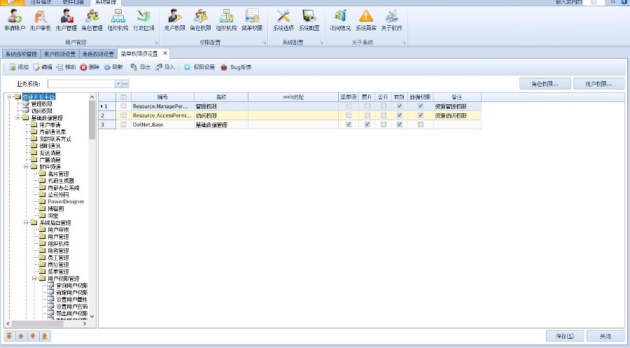Collapse the 软件频道 tree node
Image resolution: width=630 pixels, height=348 pixels.
pos(25,167)
